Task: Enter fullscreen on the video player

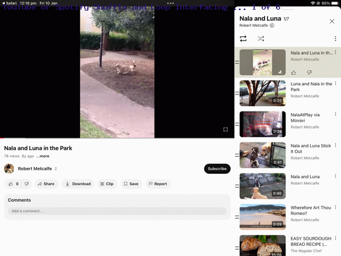Action: click(225, 130)
